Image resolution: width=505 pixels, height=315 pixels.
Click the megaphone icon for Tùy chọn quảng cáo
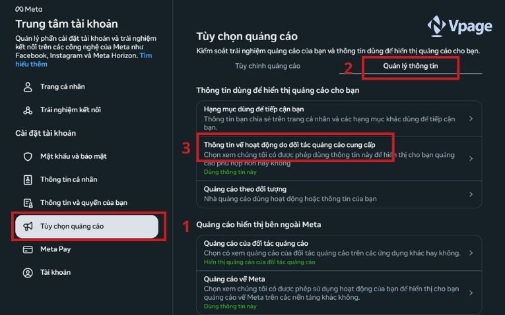coord(28,226)
